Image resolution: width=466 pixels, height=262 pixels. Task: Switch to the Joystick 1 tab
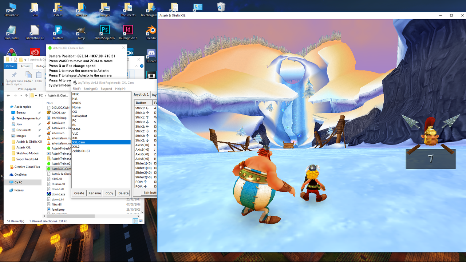click(141, 95)
